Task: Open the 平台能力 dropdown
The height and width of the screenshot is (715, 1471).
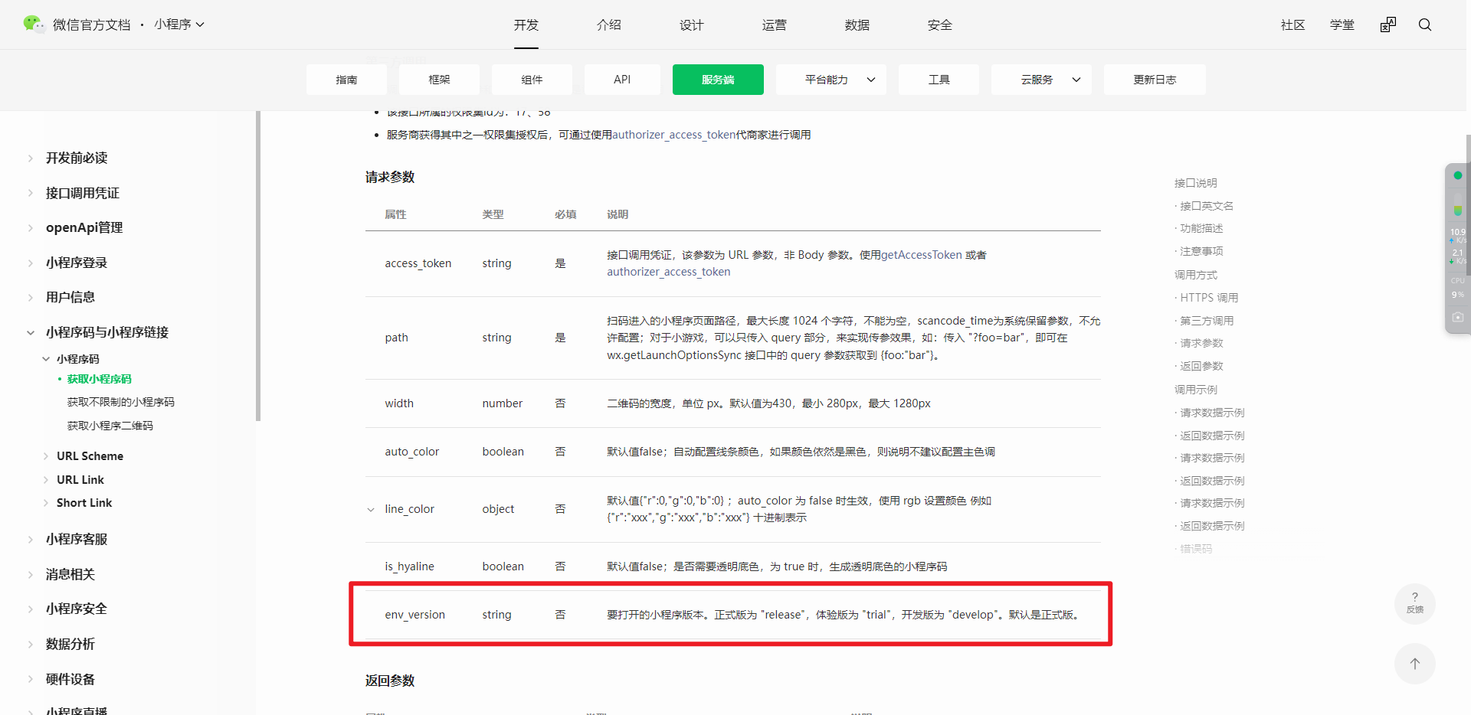Action: 831,80
